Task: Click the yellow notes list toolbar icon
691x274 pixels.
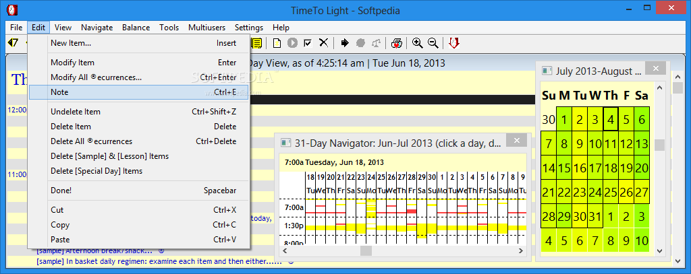Action: point(256,42)
